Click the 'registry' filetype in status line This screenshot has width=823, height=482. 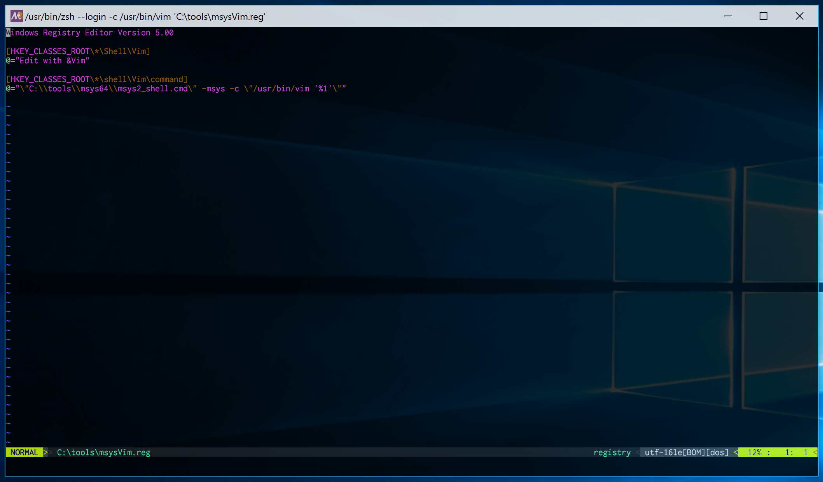pyautogui.click(x=612, y=452)
